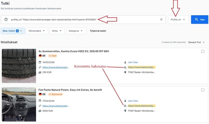Click Tyhjennä kaikki to clear filters
The height and width of the screenshot is (124, 209).
tap(98, 31)
